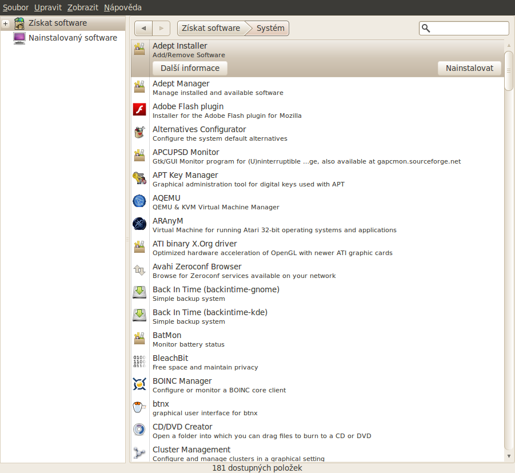The width and height of the screenshot is (515, 473).
Task: Click the Adept Manager package icon
Action: [139, 87]
